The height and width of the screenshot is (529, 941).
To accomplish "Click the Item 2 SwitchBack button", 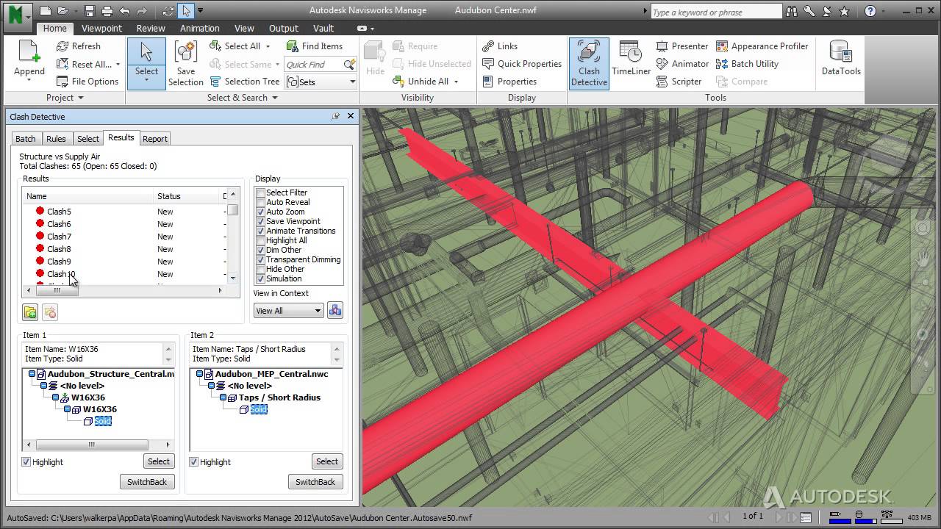I will coord(315,482).
